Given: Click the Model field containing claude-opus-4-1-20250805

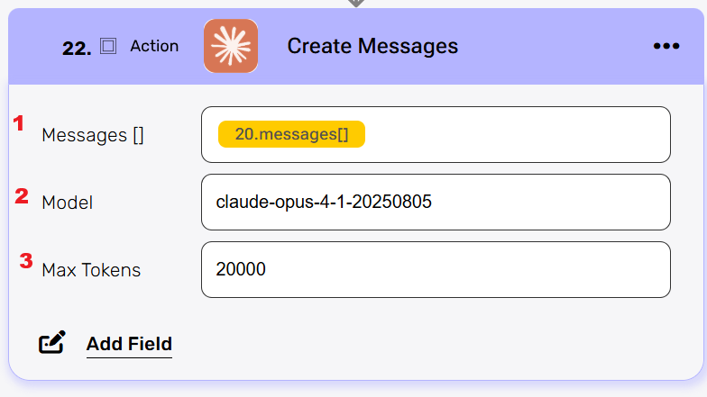Looking at the screenshot, I should (436, 203).
